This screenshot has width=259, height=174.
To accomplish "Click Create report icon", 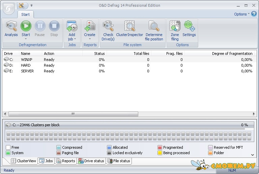I will point(90,26).
